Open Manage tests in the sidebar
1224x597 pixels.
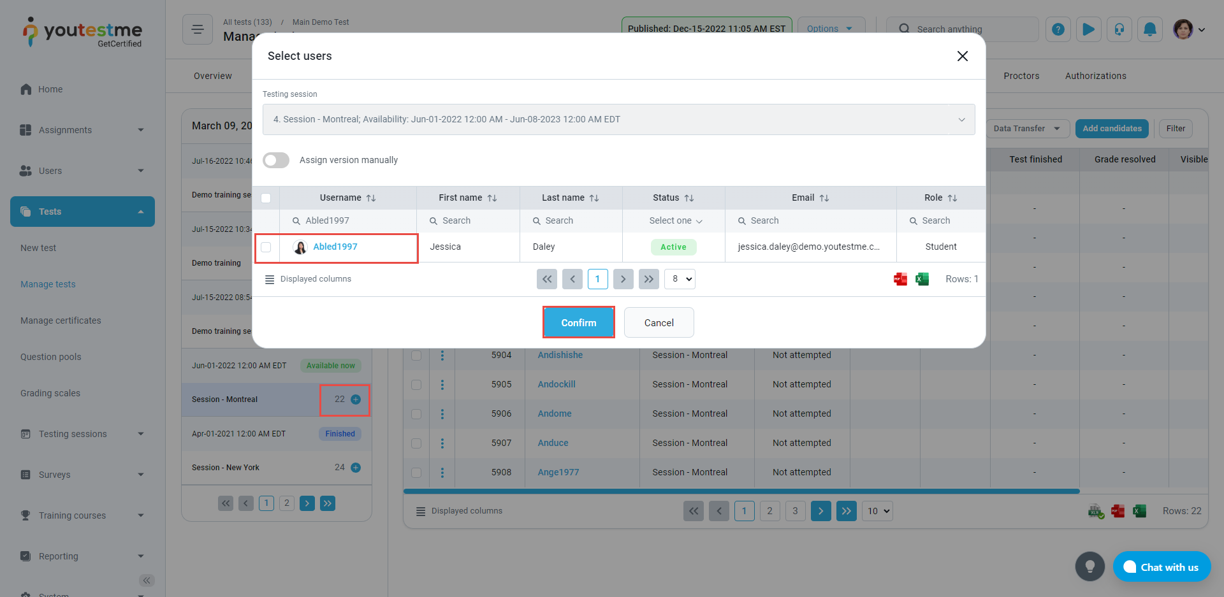pos(48,284)
